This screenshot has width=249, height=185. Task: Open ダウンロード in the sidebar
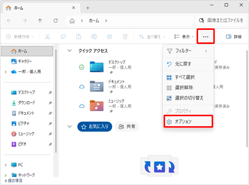(23, 103)
